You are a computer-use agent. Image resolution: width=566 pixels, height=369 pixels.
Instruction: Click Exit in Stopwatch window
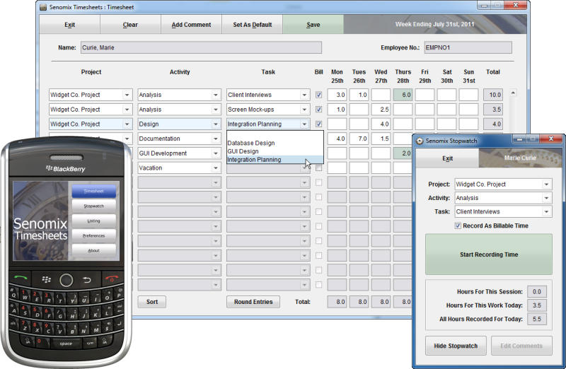(x=448, y=158)
